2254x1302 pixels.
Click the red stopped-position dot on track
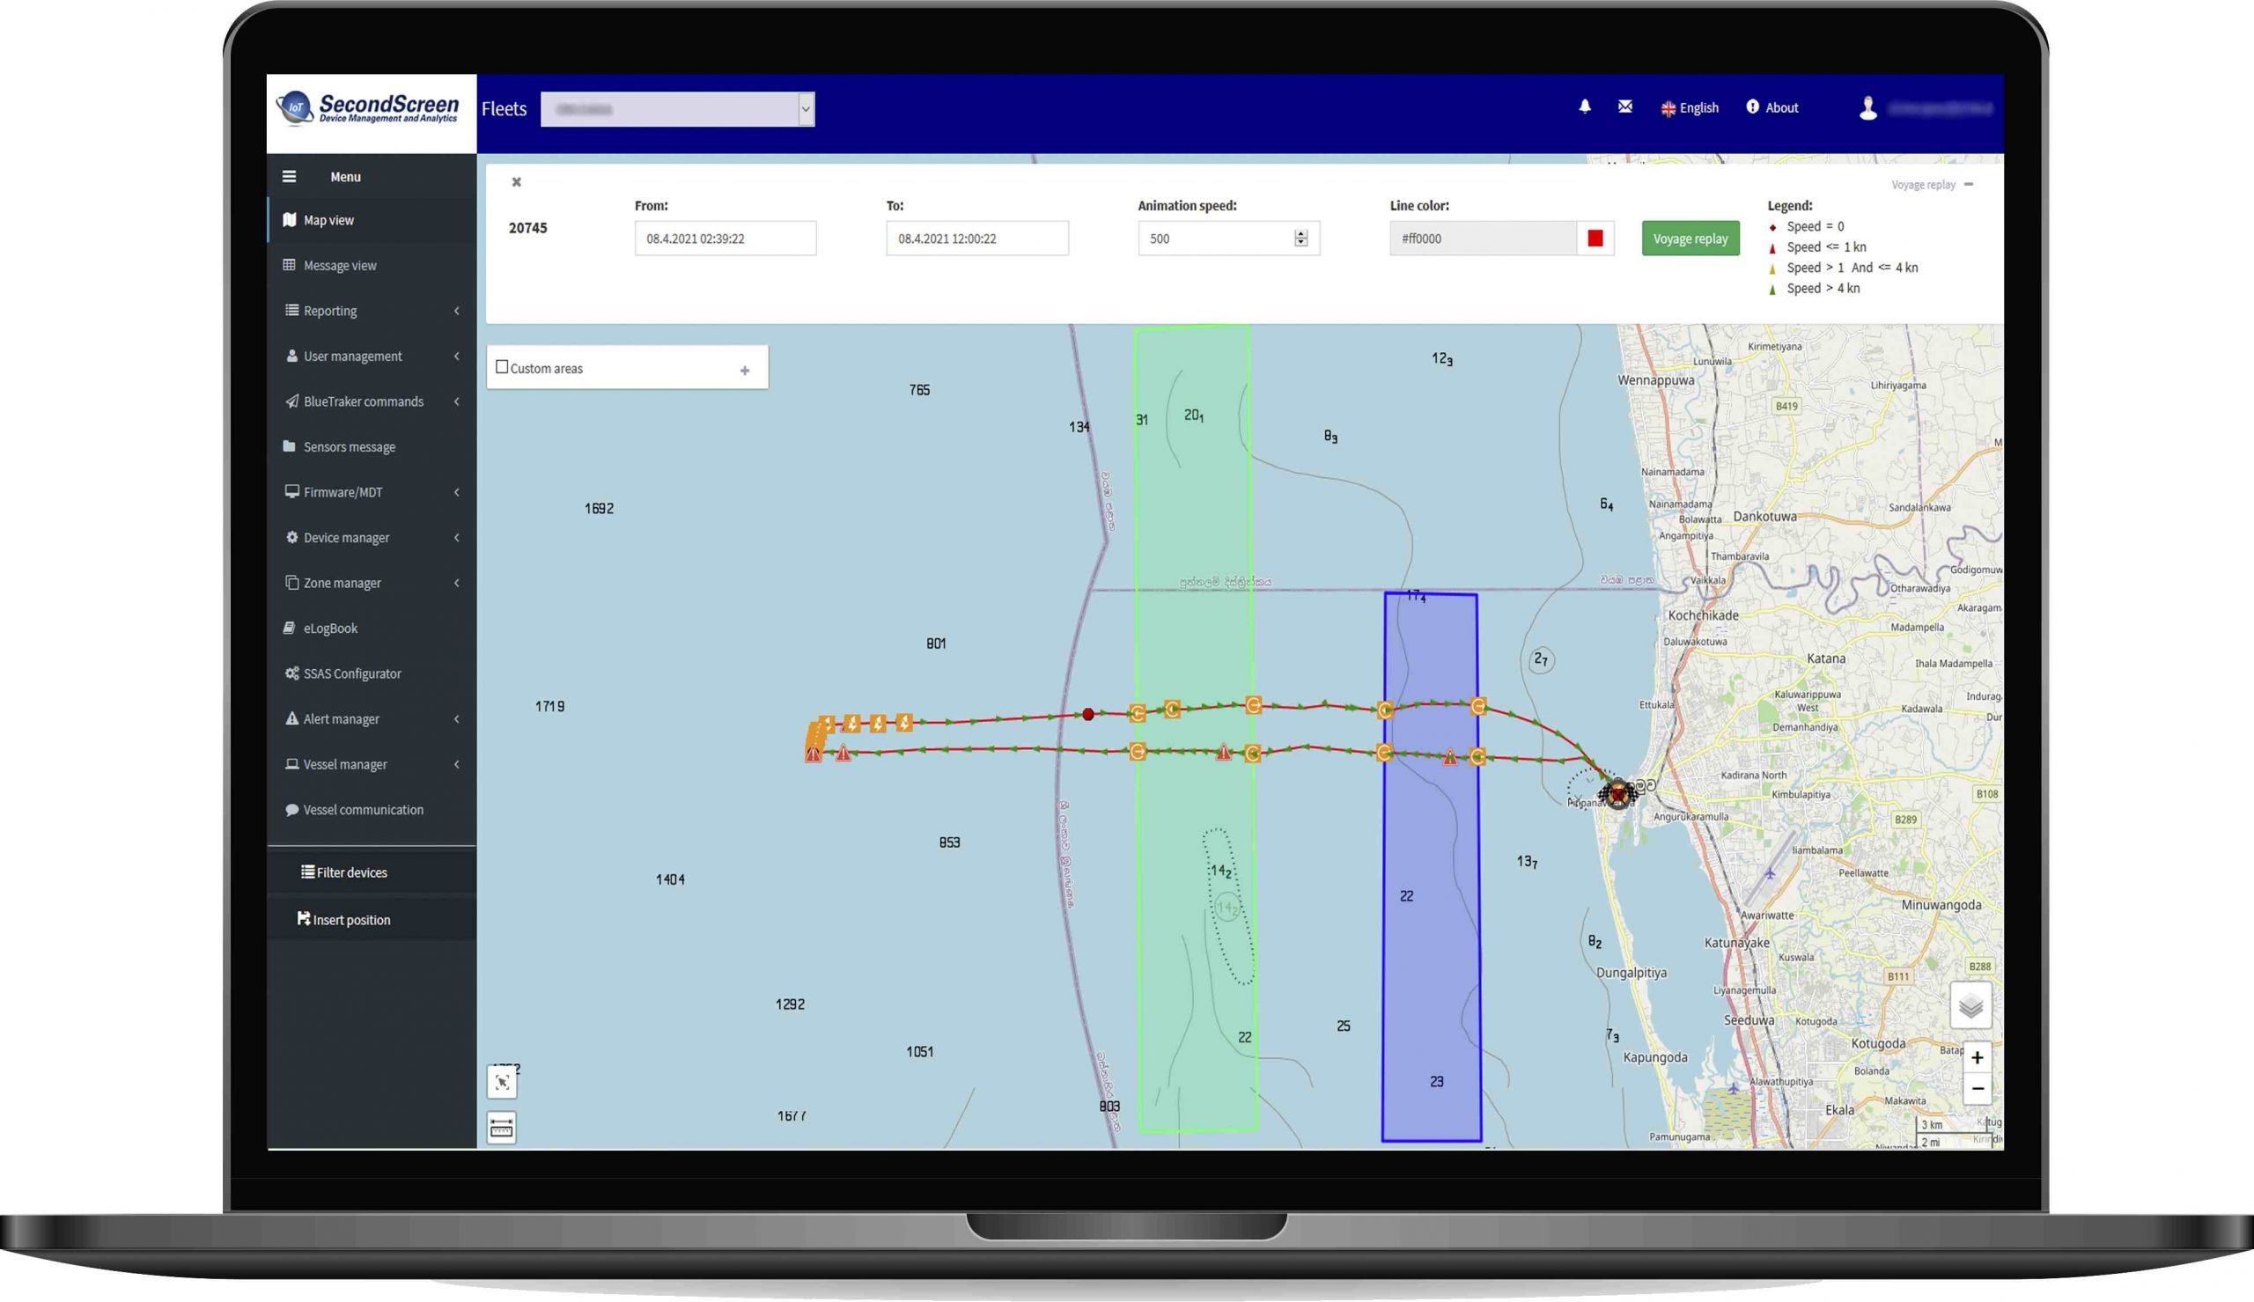pyautogui.click(x=1087, y=715)
